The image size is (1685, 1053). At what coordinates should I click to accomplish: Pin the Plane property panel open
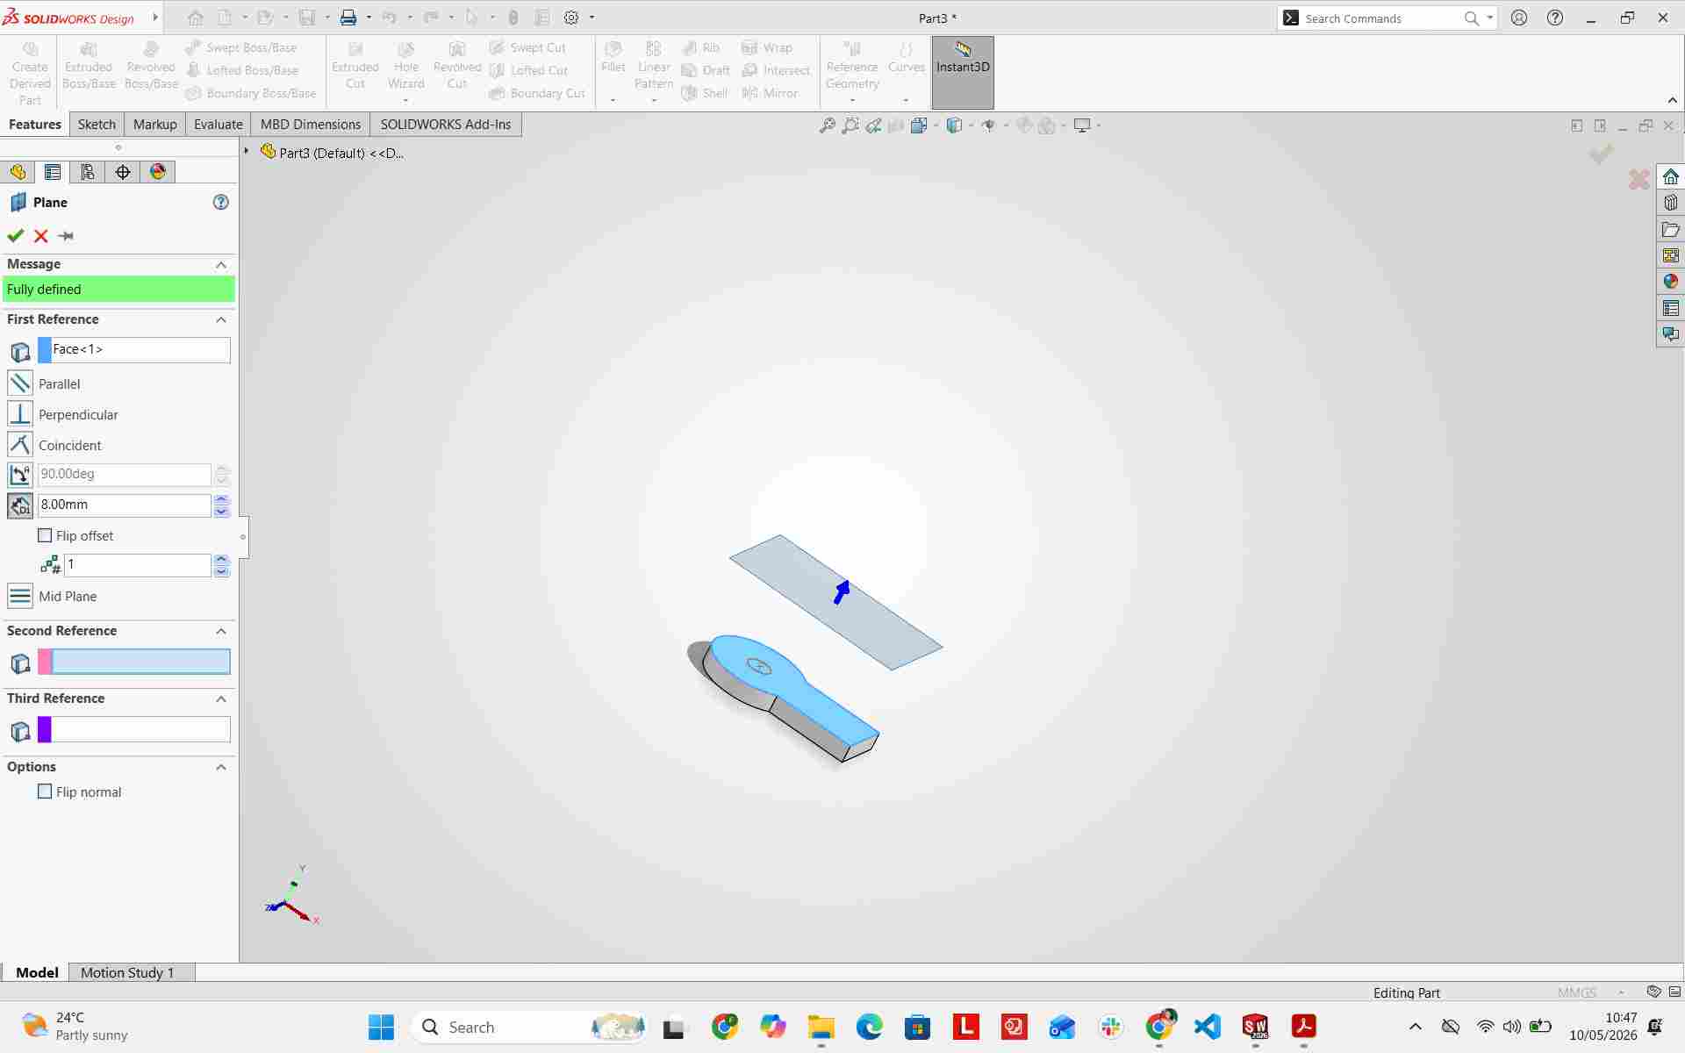coord(66,235)
